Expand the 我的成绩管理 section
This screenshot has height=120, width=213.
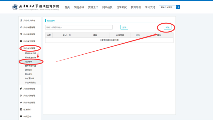29,89
